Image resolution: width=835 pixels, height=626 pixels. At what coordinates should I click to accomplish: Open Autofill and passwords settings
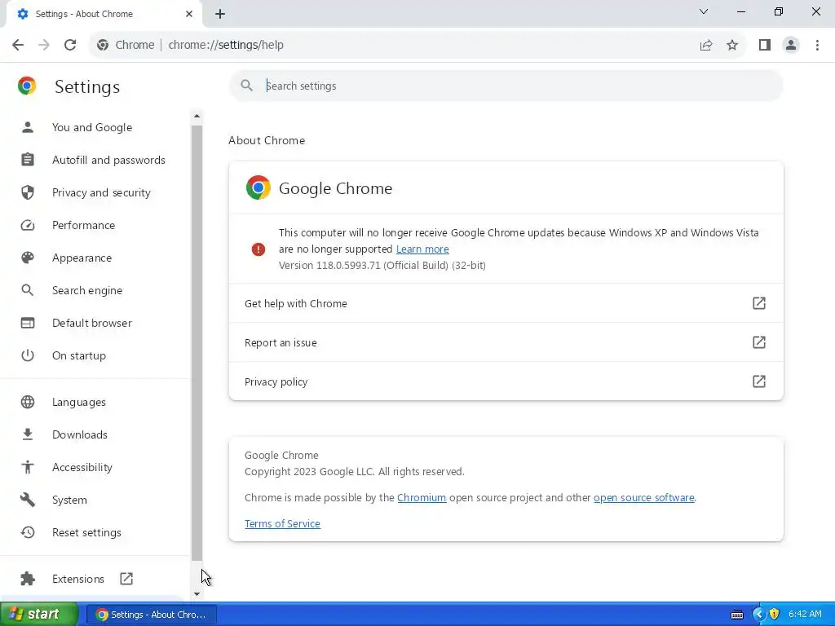point(108,160)
